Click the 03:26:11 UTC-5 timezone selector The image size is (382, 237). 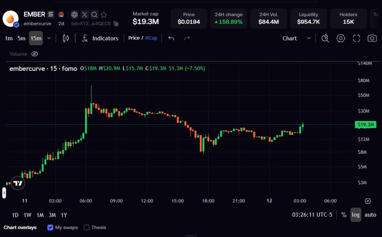click(x=312, y=215)
